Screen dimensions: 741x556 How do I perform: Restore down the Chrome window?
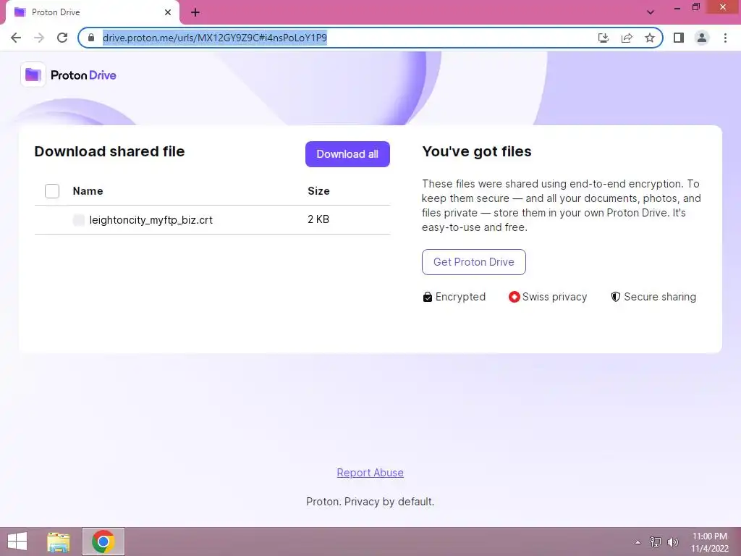(695, 7)
